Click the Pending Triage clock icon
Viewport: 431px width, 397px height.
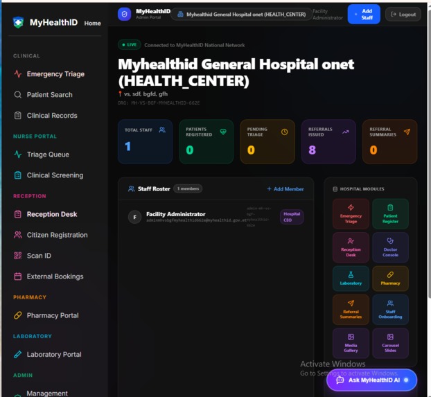285,132
